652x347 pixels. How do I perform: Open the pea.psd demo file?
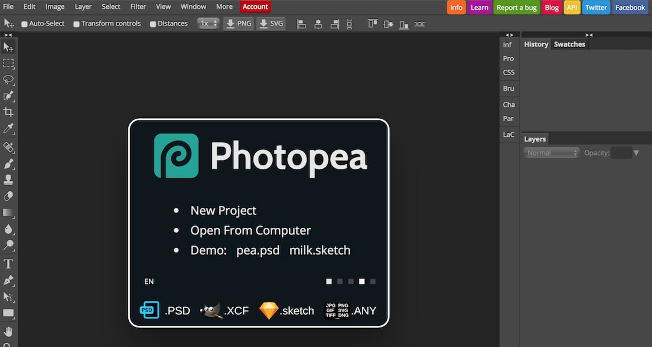pos(258,250)
